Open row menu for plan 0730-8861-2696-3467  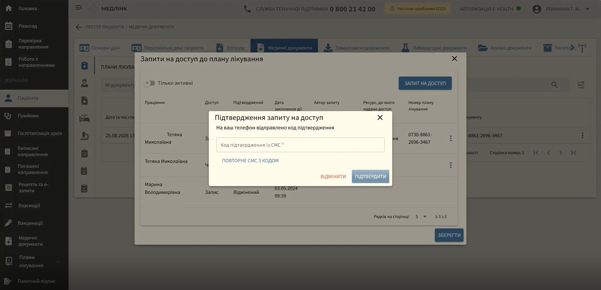pos(451,138)
